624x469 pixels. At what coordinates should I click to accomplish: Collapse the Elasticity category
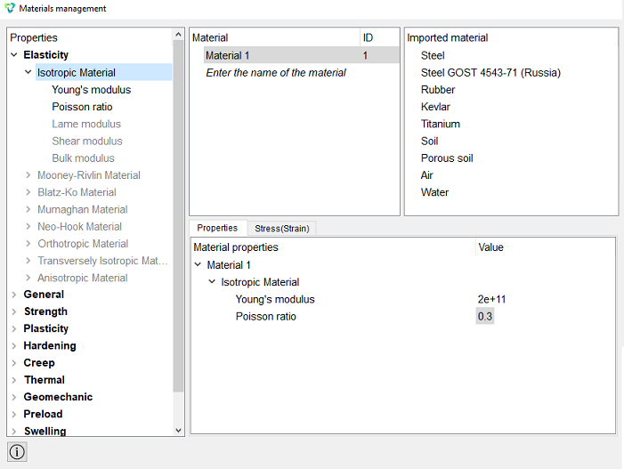(x=14, y=55)
